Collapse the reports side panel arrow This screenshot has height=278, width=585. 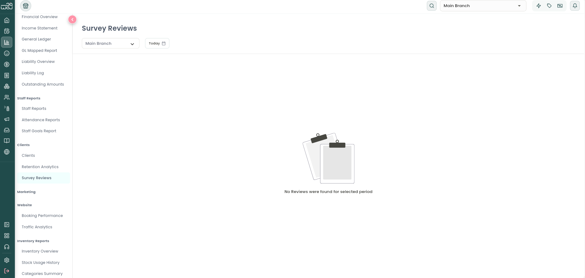72,20
